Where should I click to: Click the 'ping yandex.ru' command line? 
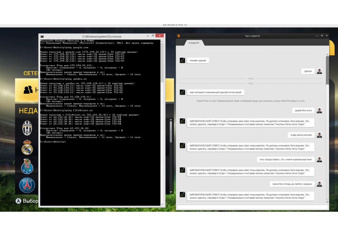pos(64,79)
